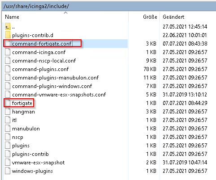
Task: Click the hangman file icon
Action: (x=8, y=112)
